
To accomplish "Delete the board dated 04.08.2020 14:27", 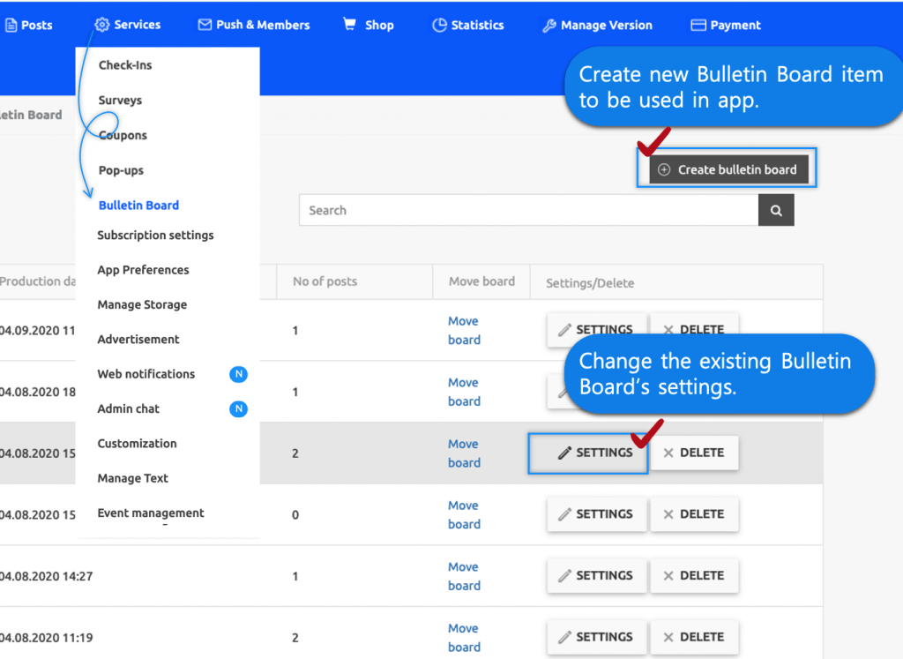I will tap(695, 575).
